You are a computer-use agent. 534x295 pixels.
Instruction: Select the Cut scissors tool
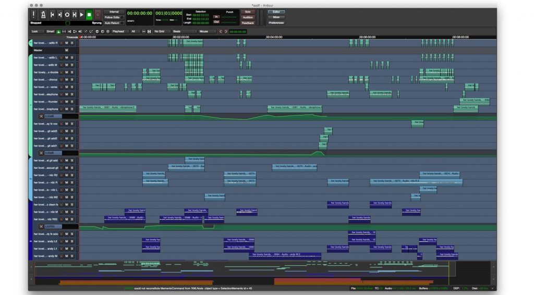69,32
